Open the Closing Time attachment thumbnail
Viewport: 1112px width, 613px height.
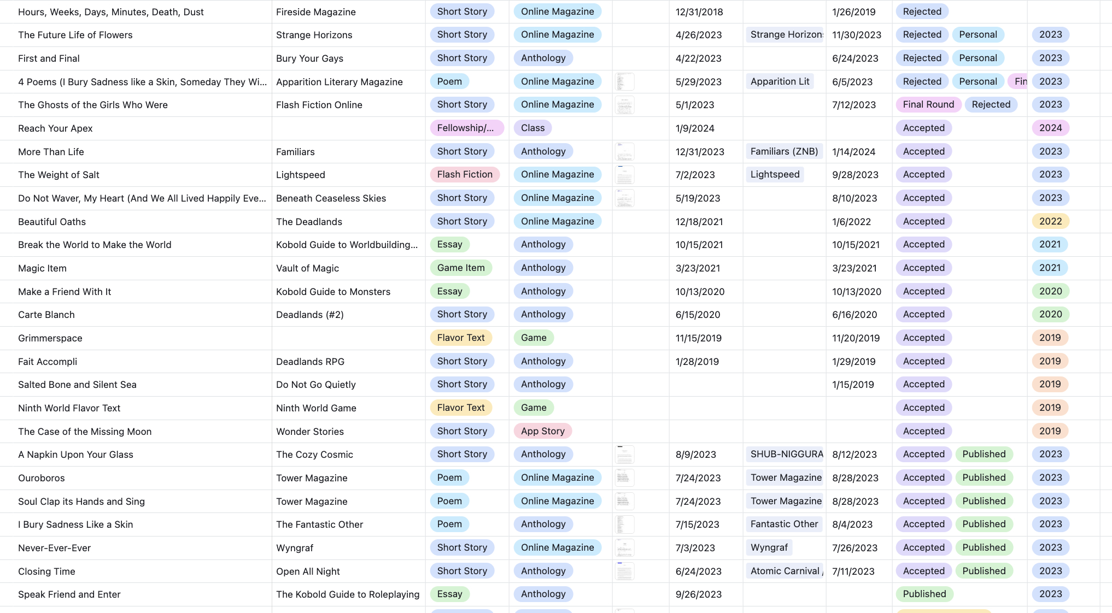[x=624, y=571]
